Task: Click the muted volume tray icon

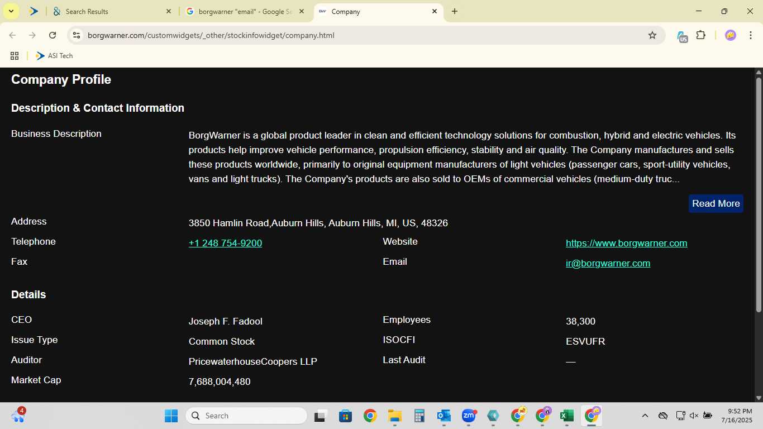Action: (x=694, y=416)
